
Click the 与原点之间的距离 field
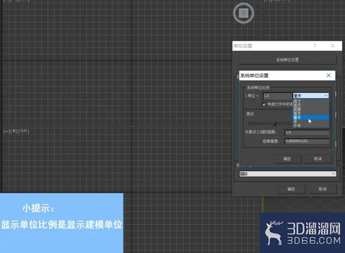coord(307,132)
